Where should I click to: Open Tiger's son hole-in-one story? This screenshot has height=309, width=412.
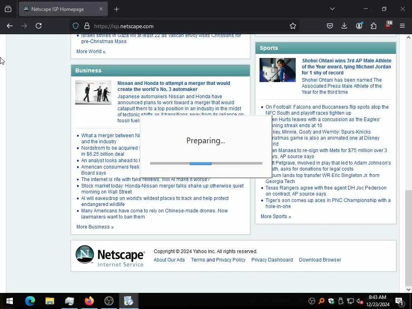tap(328, 203)
